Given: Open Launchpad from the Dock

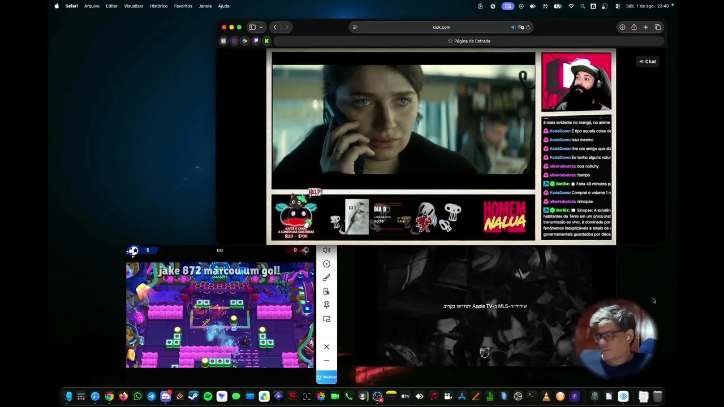Looking at the screenshot, I should tap(81, 396).
